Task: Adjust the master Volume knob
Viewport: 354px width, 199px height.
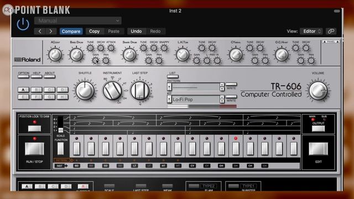Action: pos(318,90)
